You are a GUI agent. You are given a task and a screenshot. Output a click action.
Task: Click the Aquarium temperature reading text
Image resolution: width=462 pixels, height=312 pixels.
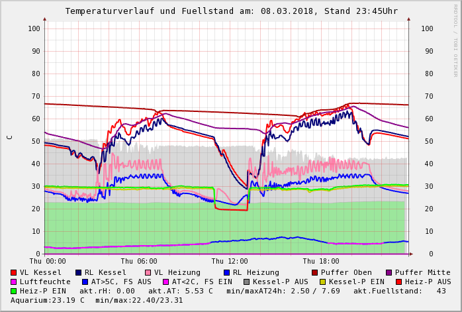click(x=46, y=300)
